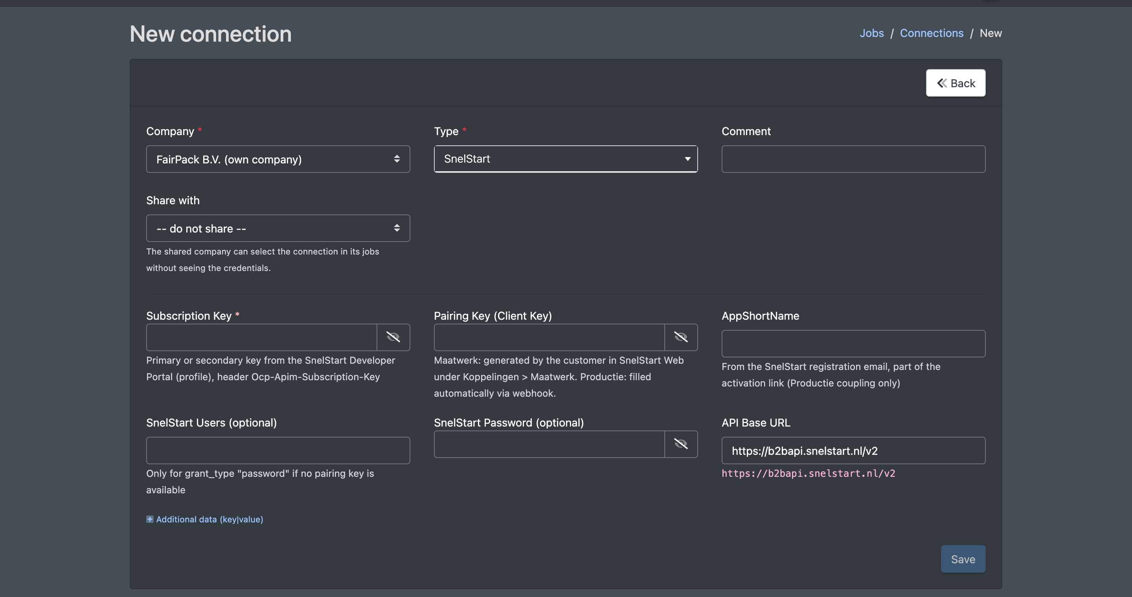This screenshot has height=597, width=1132.
Task: Focus the Pairing Key (Client Key) field
Action: tap(549, 337)
